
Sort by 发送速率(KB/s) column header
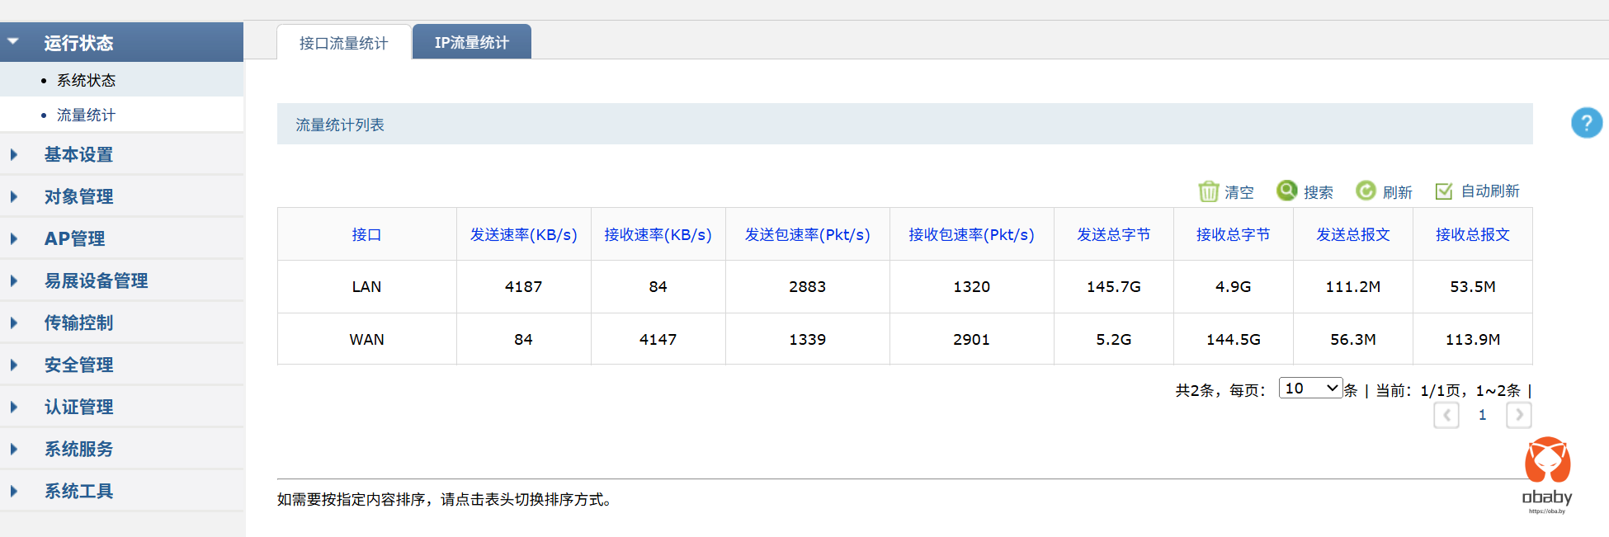click(523, 235)
